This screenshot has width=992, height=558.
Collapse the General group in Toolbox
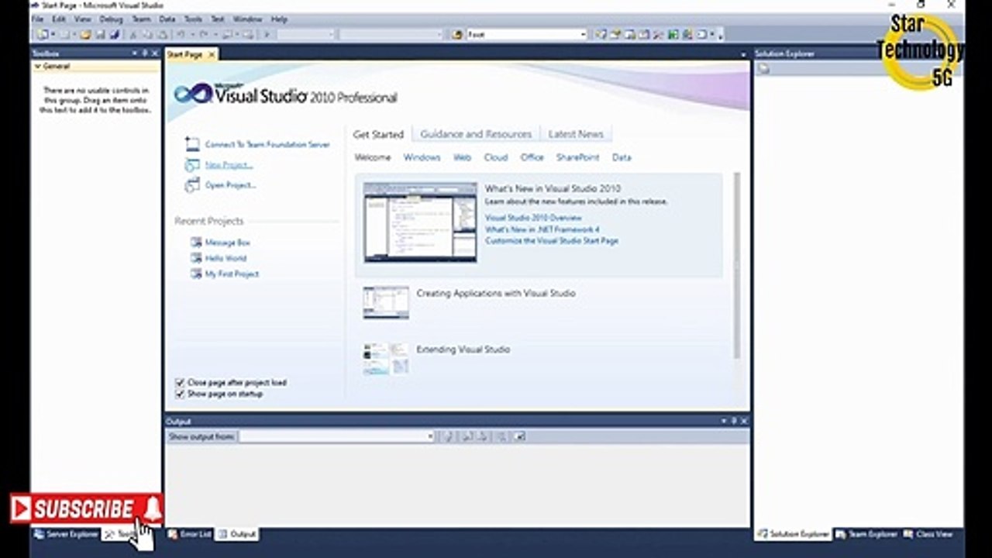37,67
